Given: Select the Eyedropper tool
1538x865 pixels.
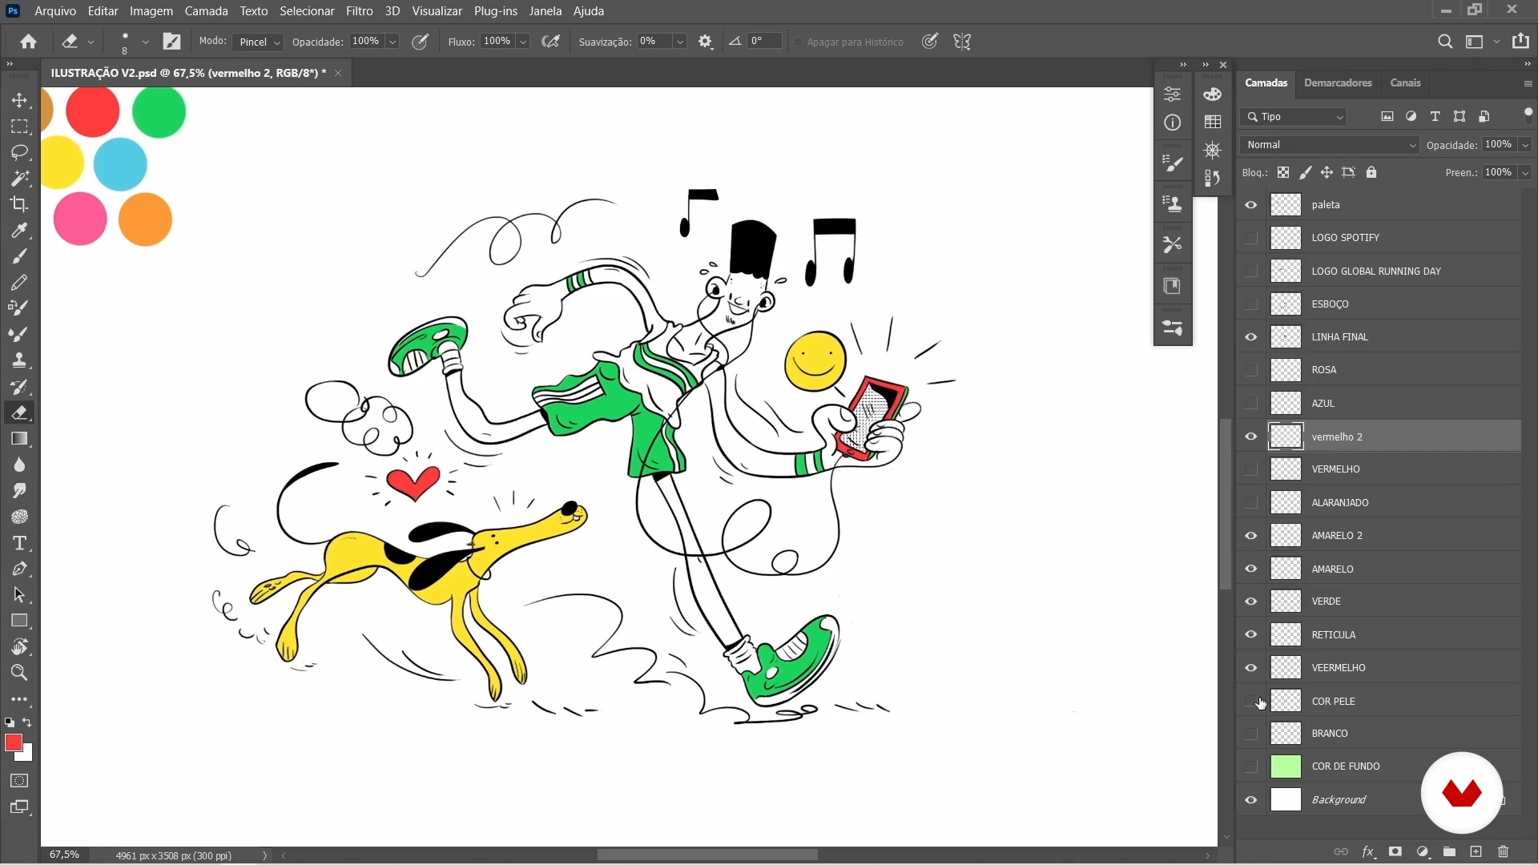Looking at the screenshot, I should 19,231.
